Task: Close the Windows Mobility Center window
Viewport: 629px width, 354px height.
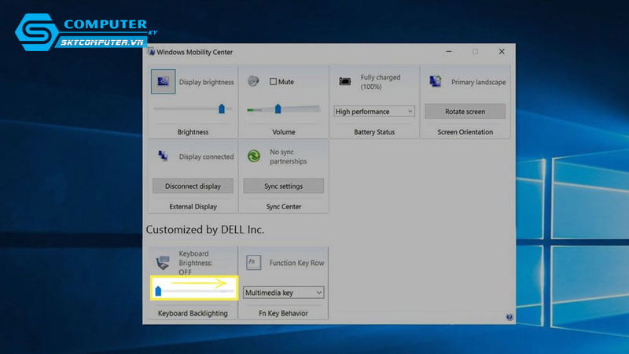Action: coord(502,52)
